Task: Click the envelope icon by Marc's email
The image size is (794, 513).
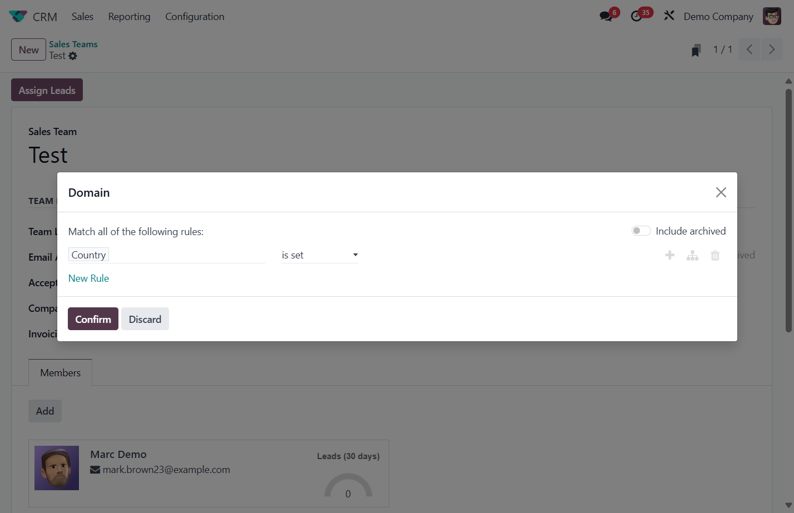Action: [95, 470]
